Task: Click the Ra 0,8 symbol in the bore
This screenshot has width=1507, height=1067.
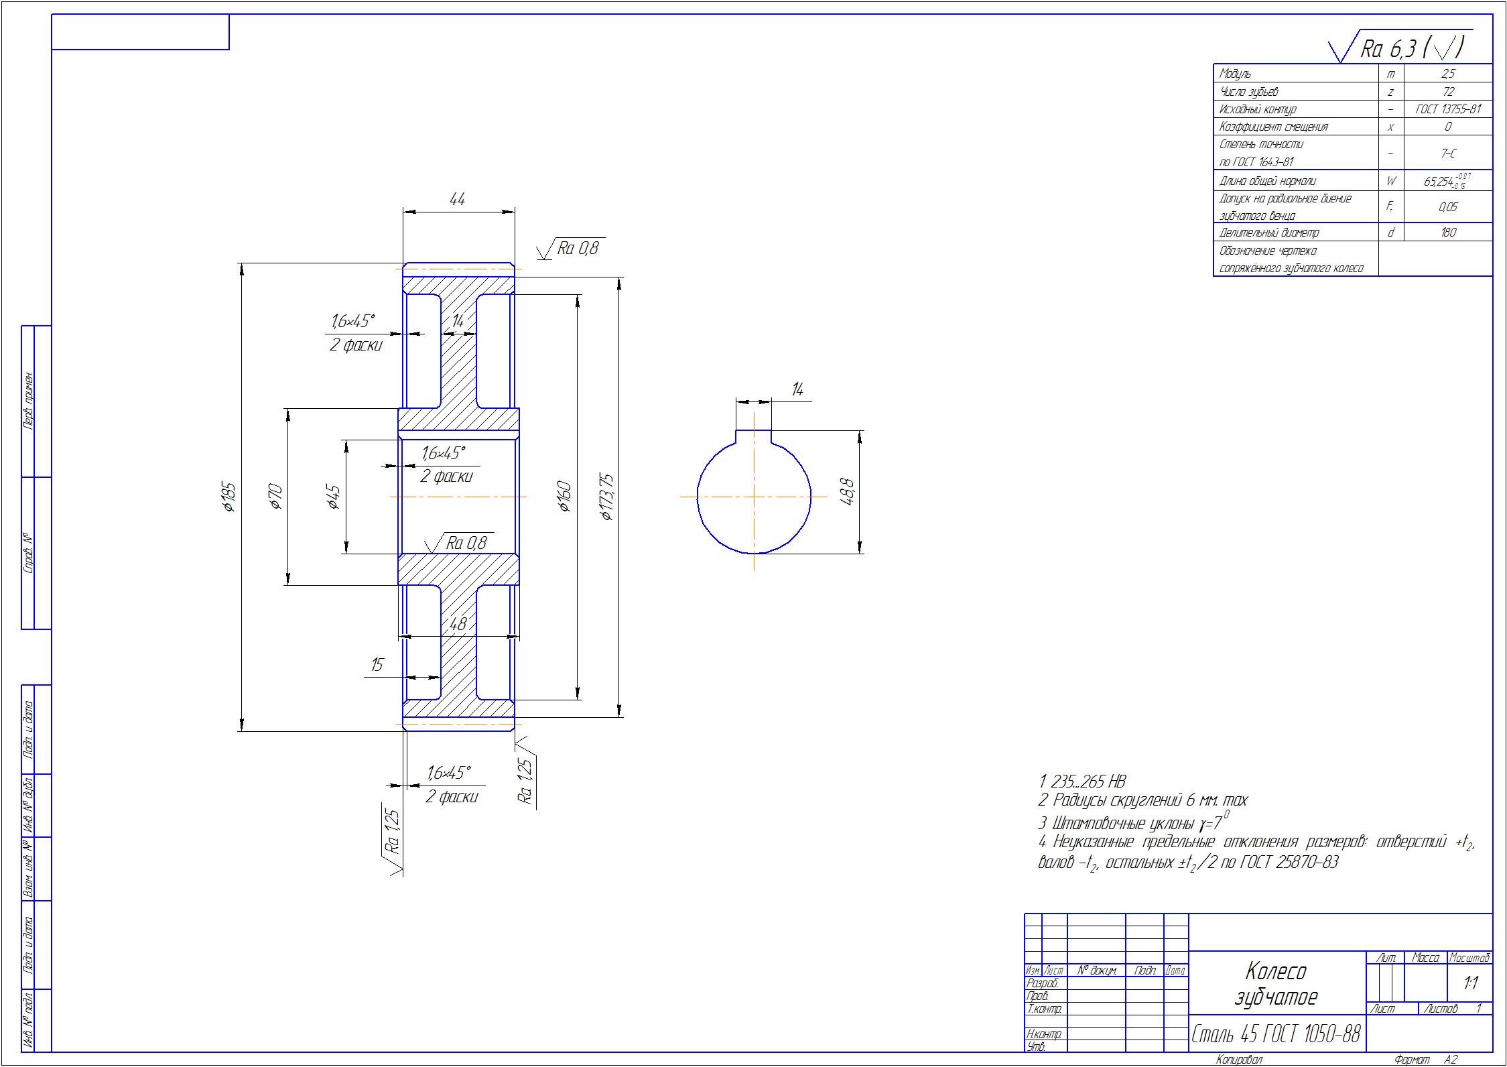Action: [466, 543]
